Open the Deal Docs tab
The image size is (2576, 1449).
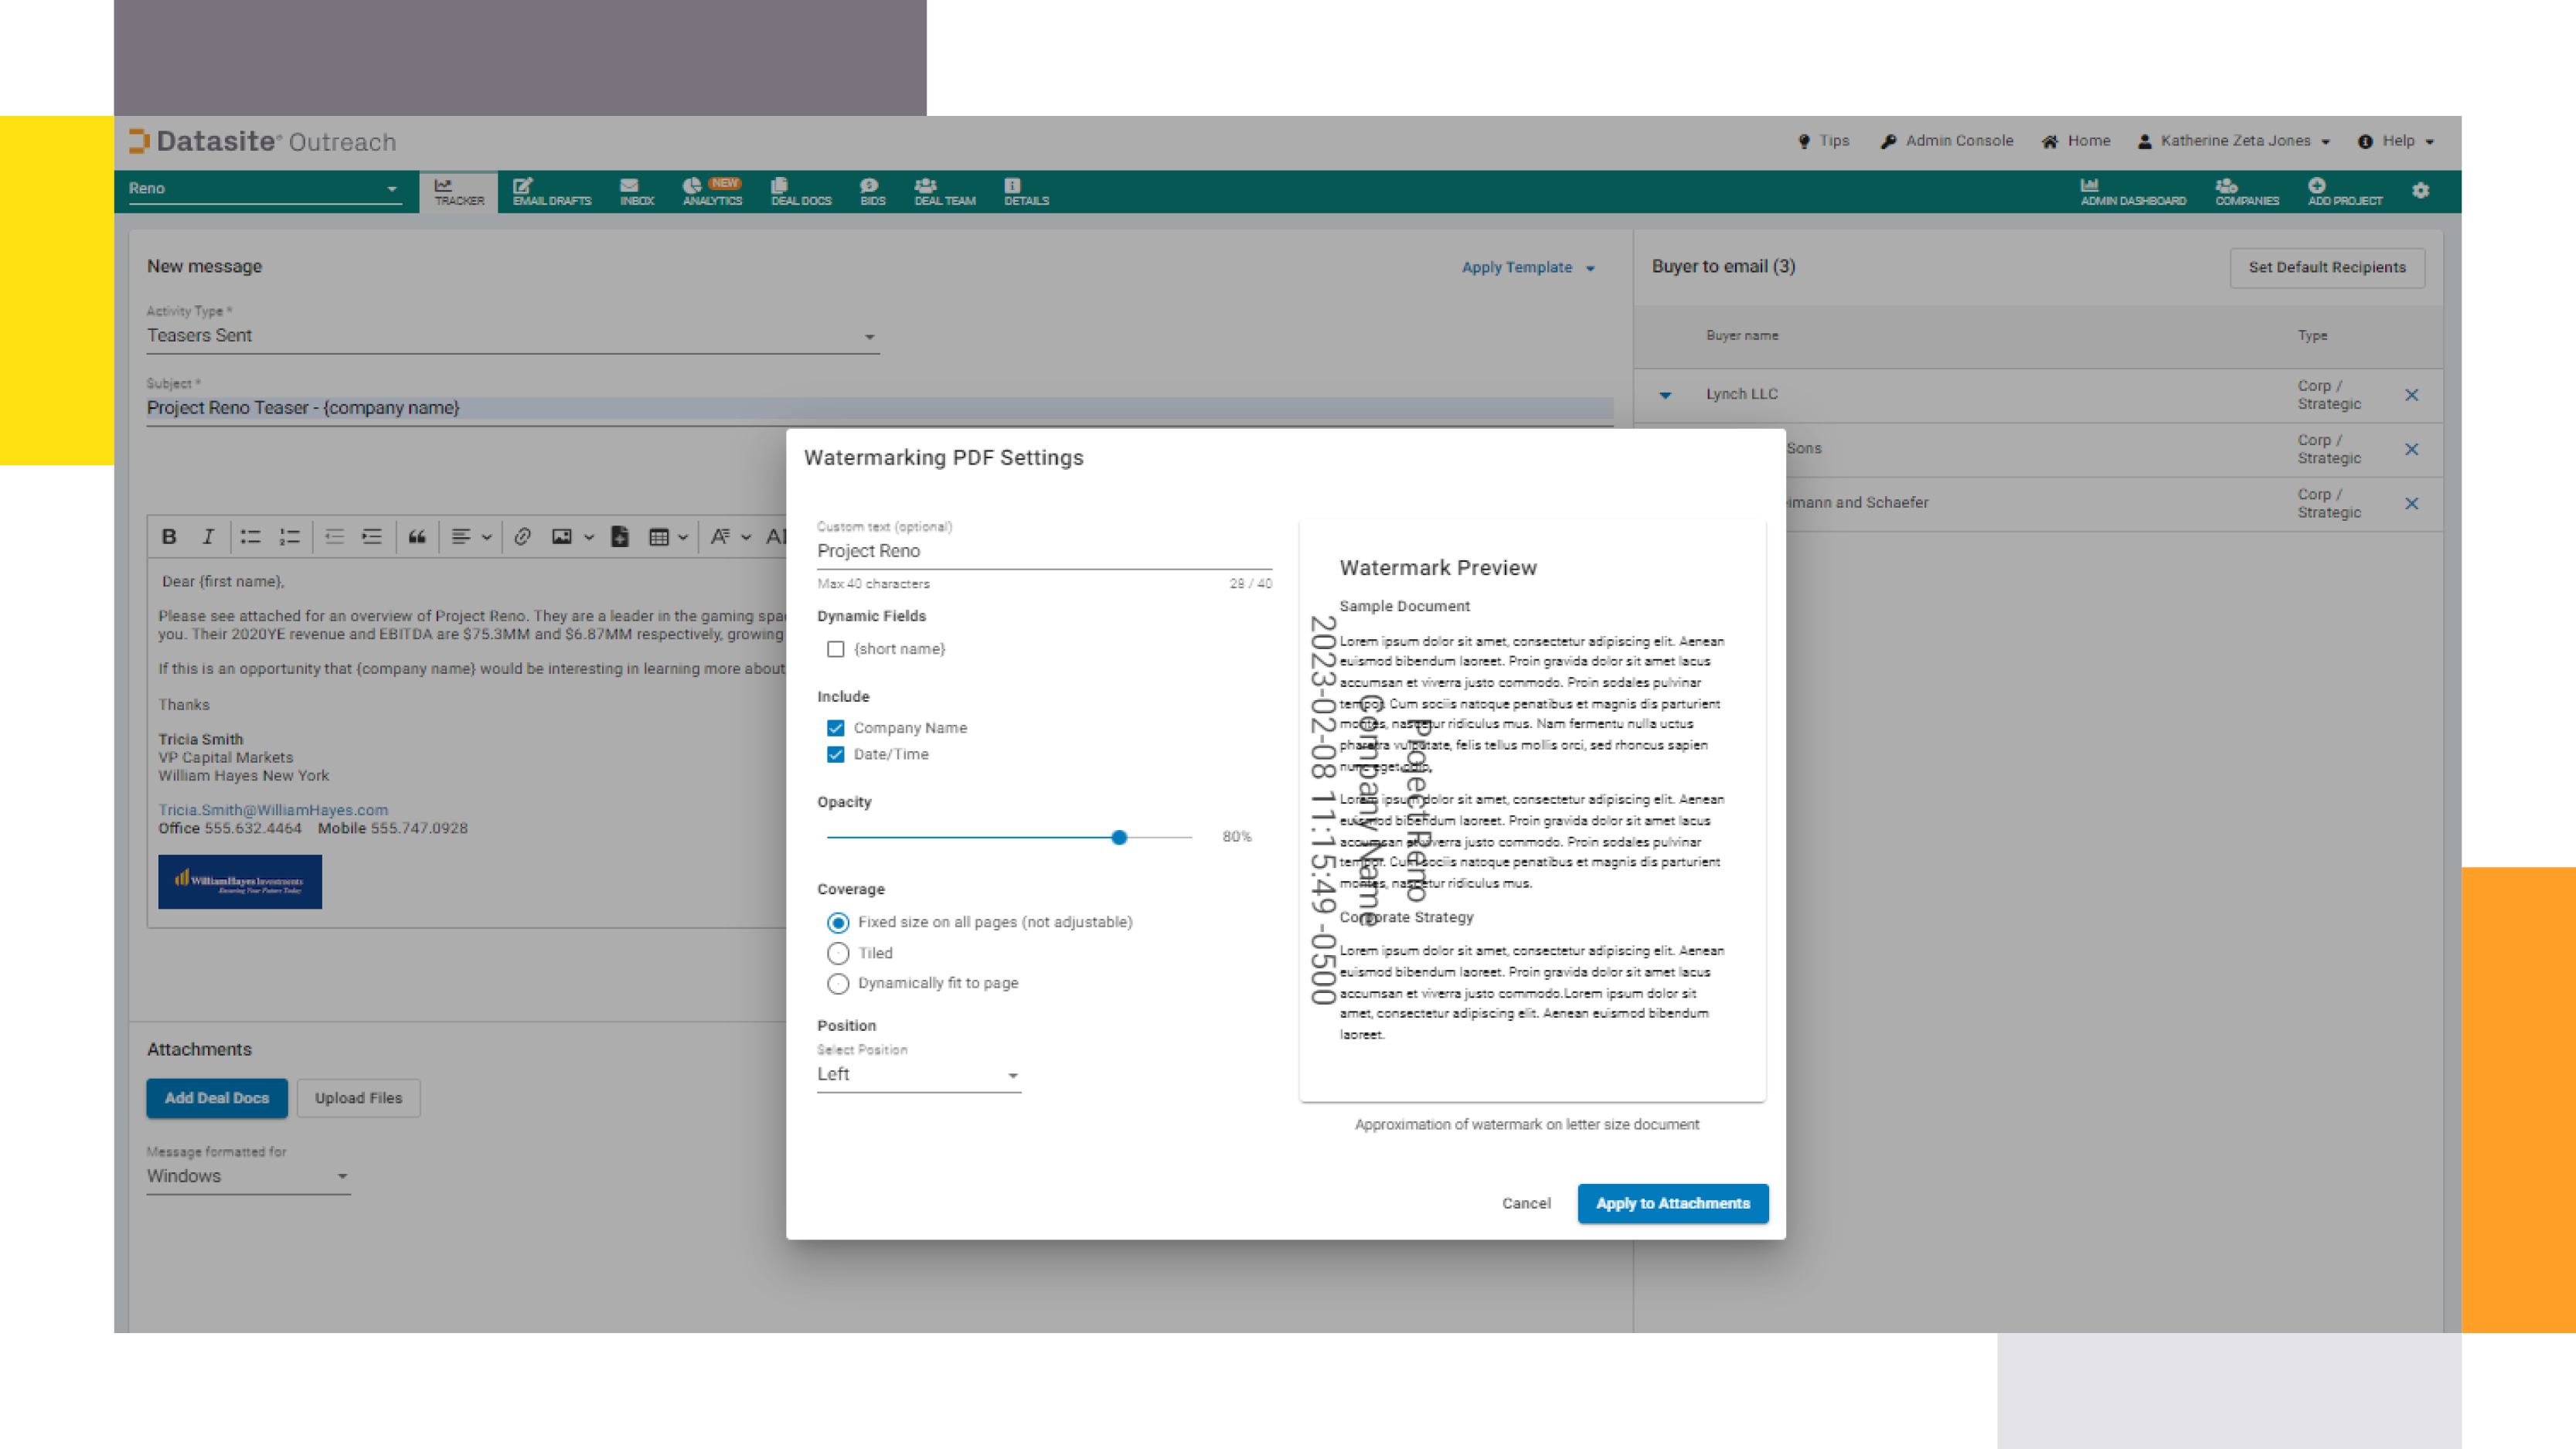coord(801,191)
